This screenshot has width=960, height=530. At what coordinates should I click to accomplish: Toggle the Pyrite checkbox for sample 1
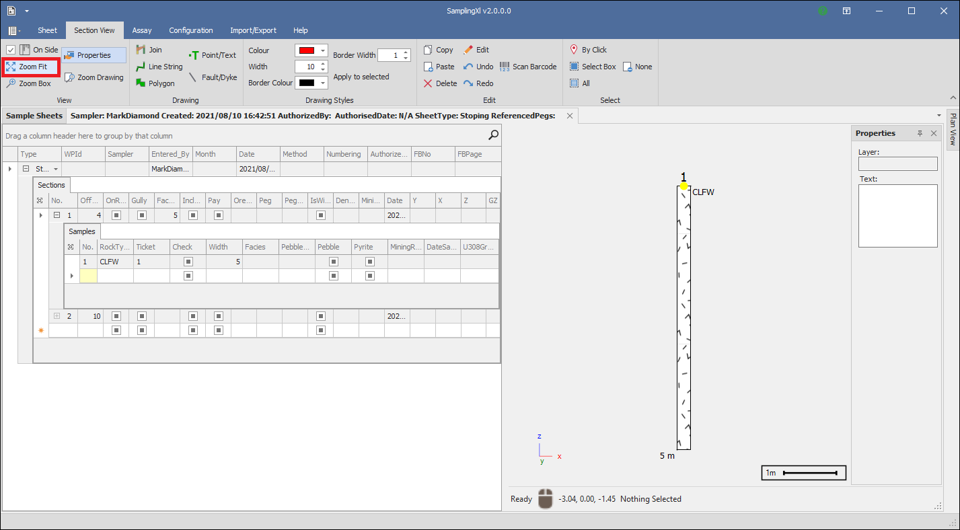pyautogui.click(x=370, y=262)
